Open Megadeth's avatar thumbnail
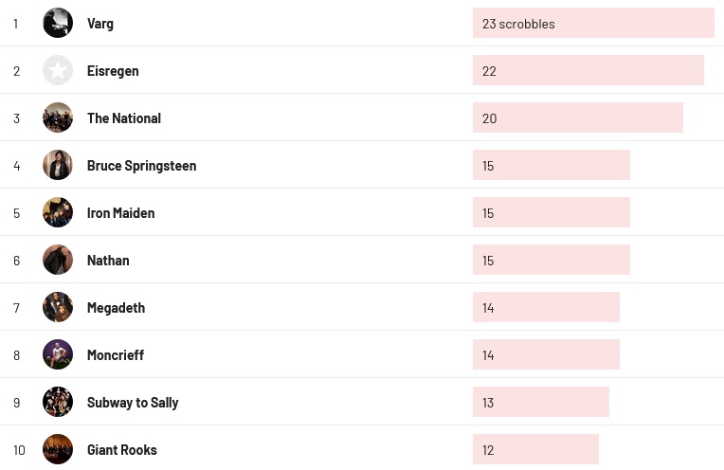724x470 pixels. tap(58, 307)
